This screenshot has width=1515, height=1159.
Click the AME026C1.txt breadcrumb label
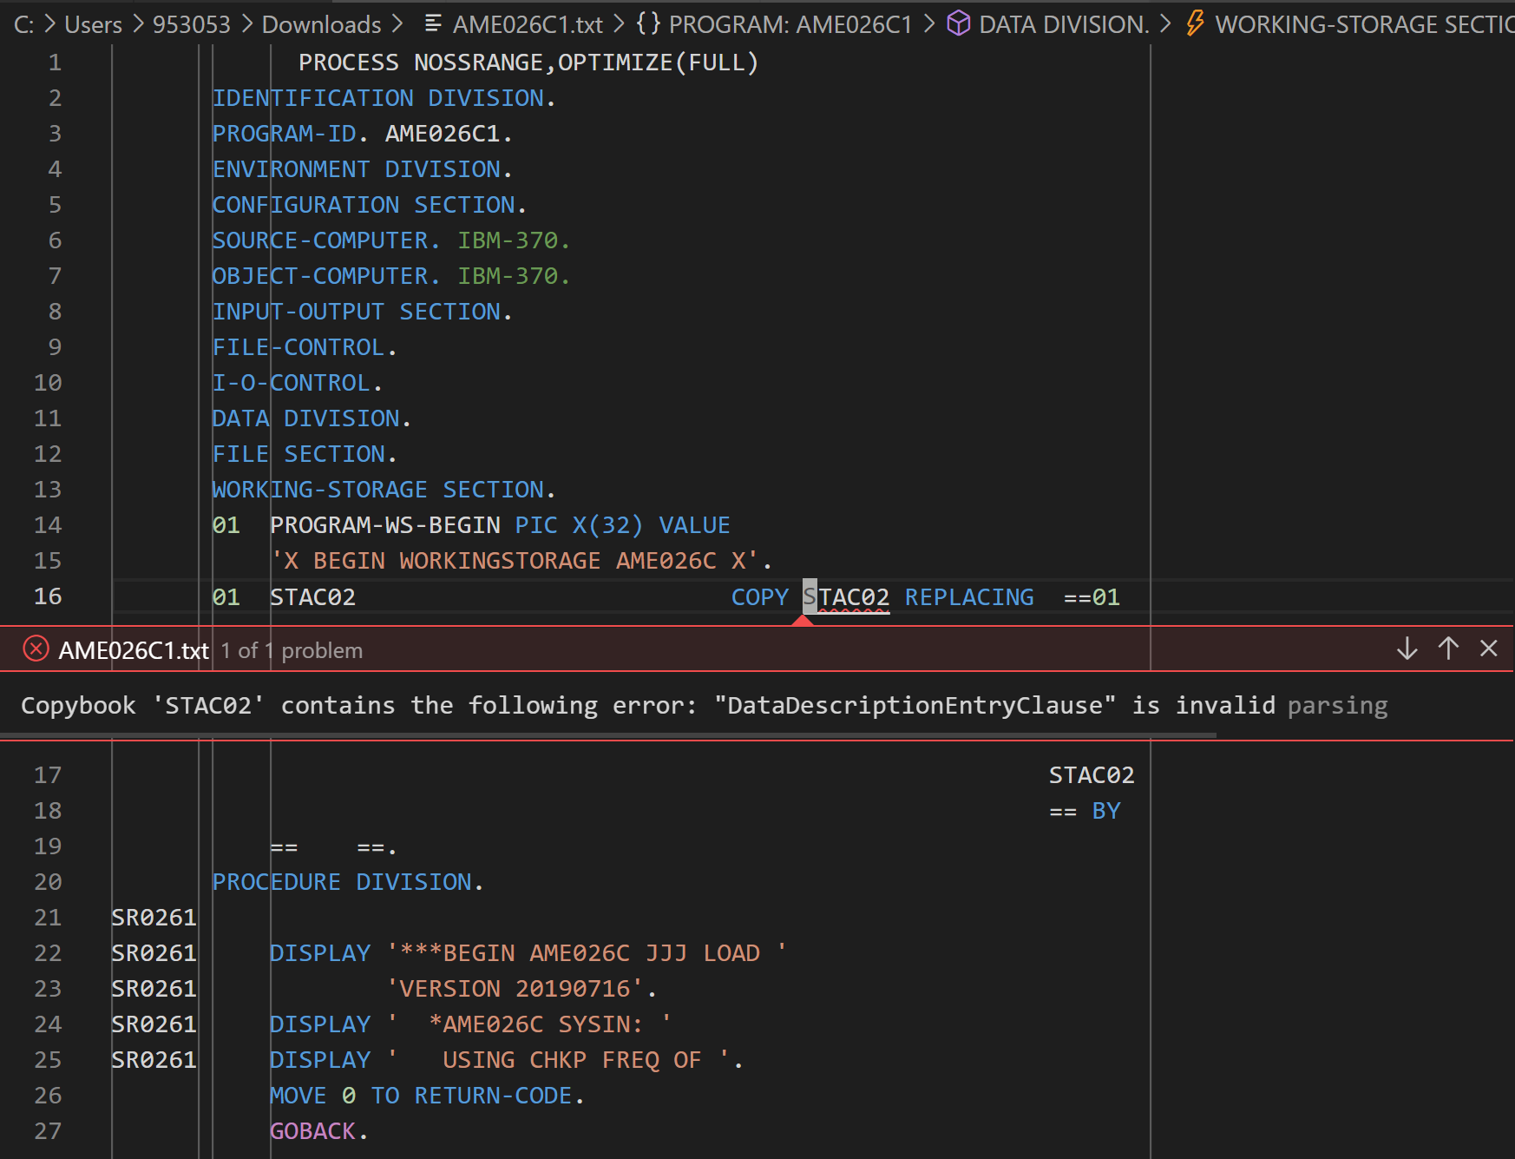click(529, 23)
